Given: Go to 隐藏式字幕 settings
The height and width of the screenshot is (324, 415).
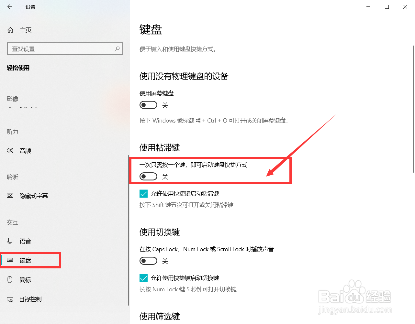Looking at the screenshot, I should 64,196.
